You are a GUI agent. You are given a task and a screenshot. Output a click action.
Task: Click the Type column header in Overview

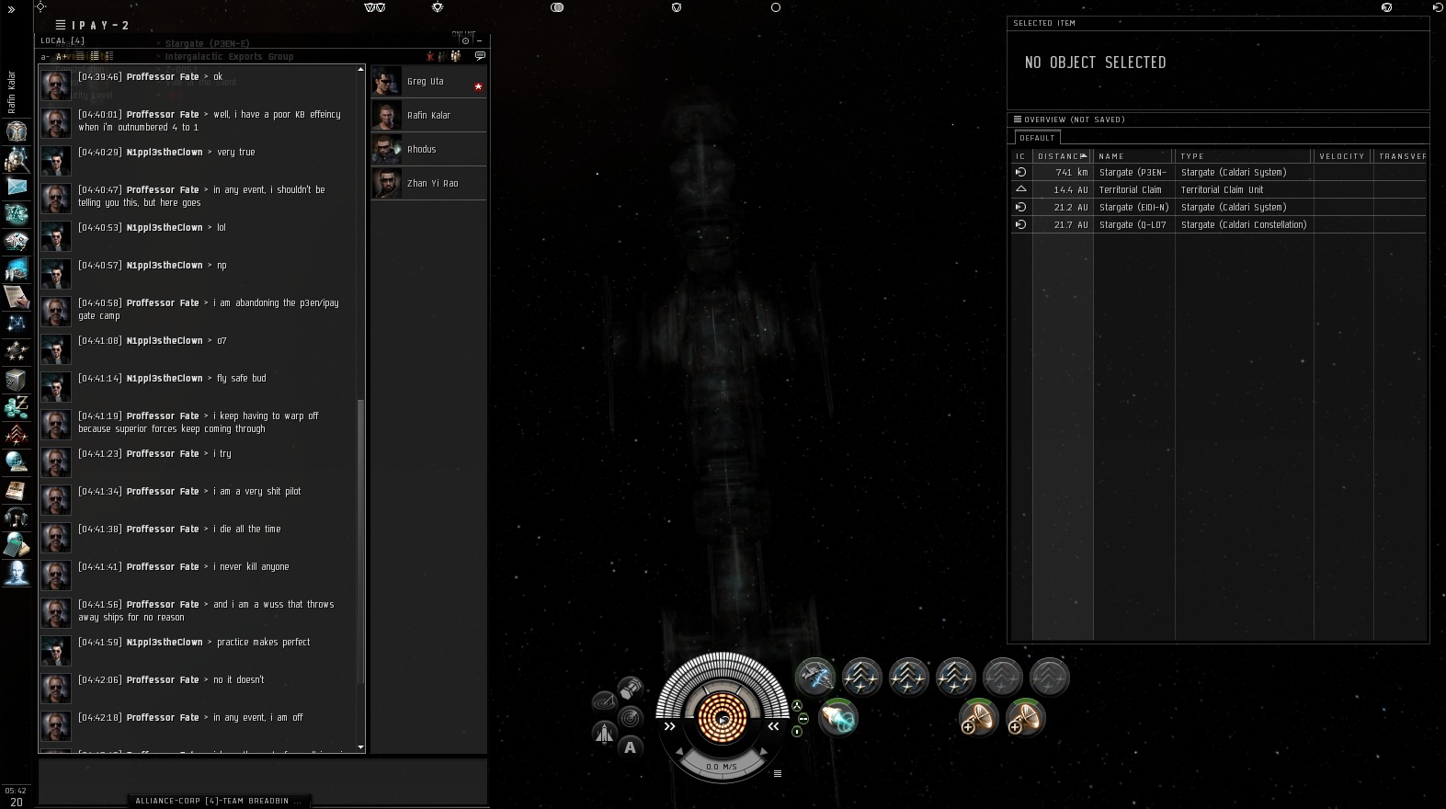[x=1245, y=155]
